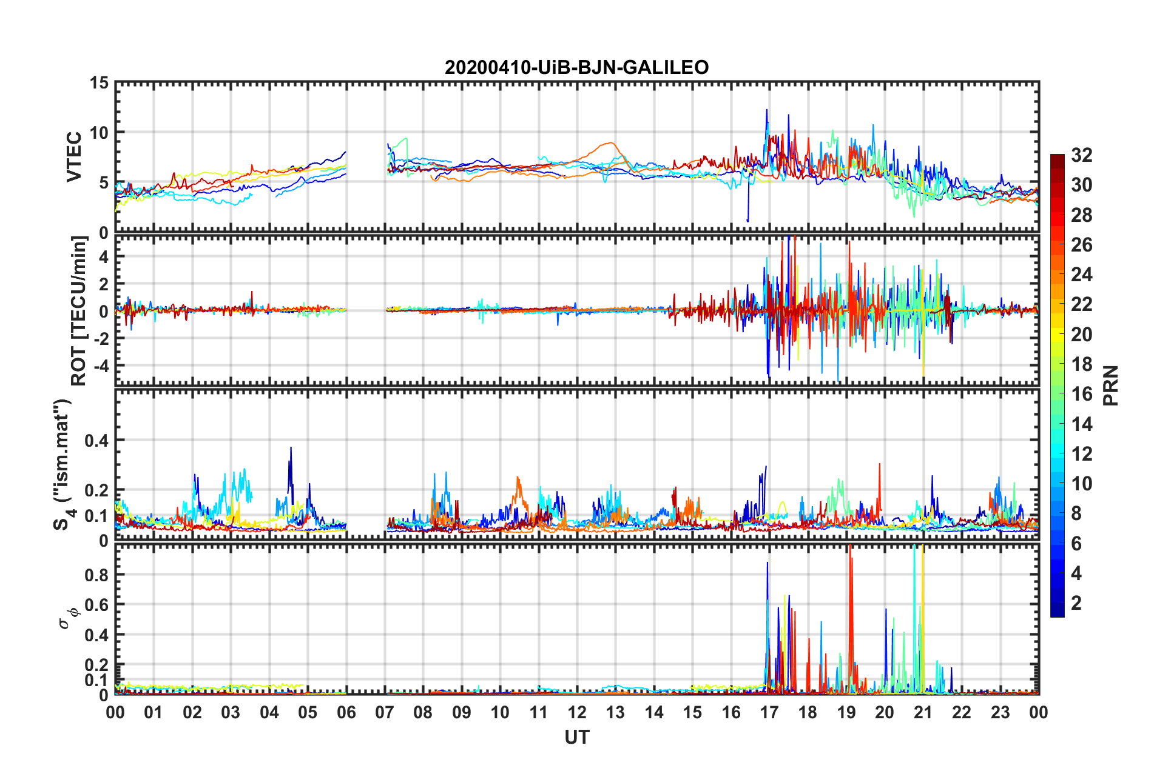Image resolution: width=1154 pixels, height=771 pixels.
Task: Pick colorbar tick label 4
Action: [x=1076, y=573]
